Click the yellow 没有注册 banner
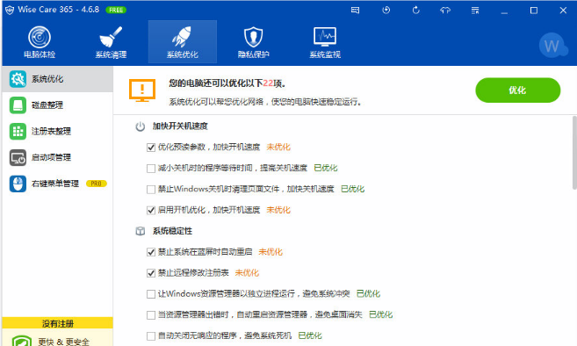The height and width of the screenshot is (346, 577). (57, 323)
